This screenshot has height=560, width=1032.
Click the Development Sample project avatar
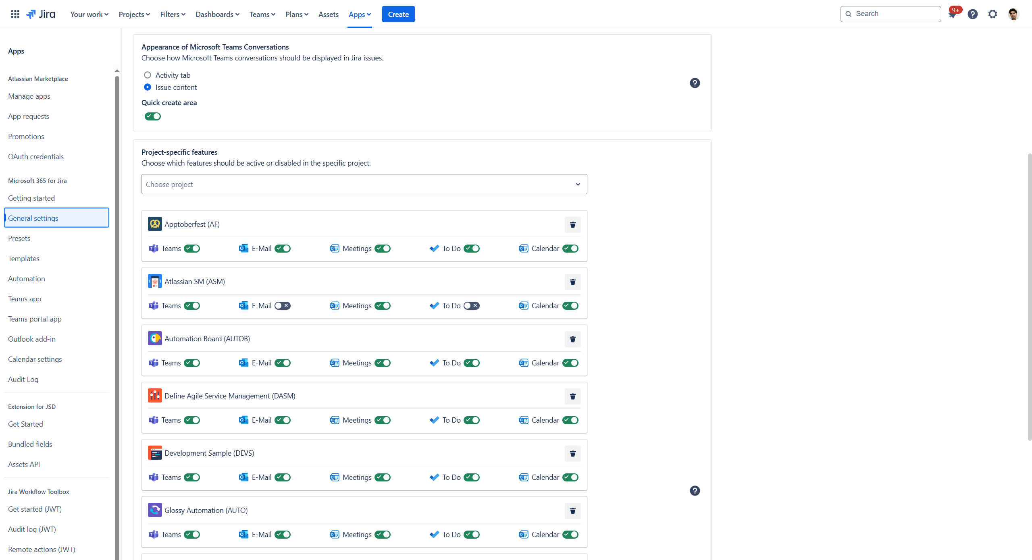pos(155,453)
